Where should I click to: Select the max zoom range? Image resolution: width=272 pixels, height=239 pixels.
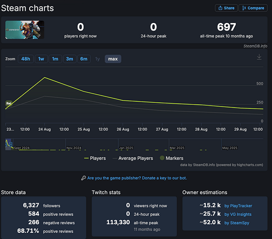tap(113, 59)
